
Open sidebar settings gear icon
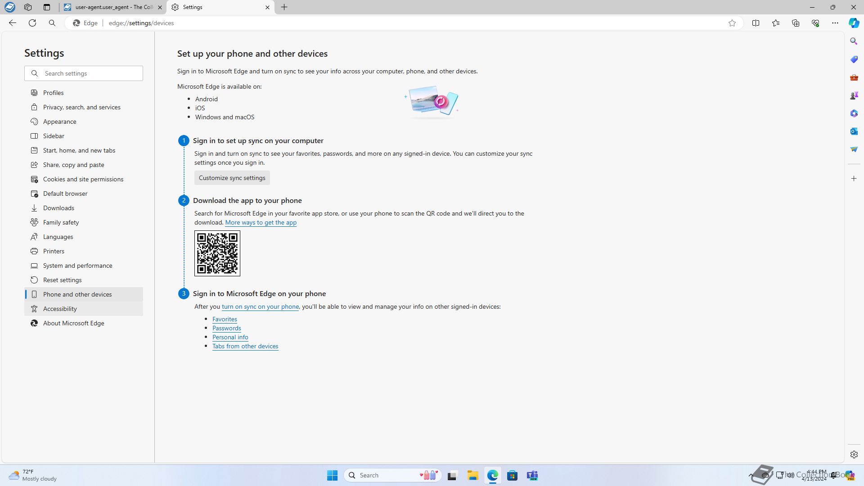click(854, 454)
